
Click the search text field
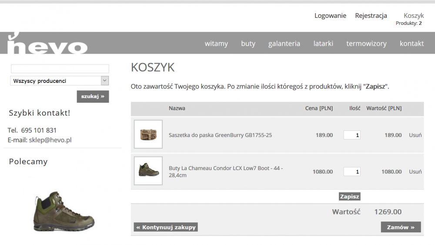(x=60, y=69)
